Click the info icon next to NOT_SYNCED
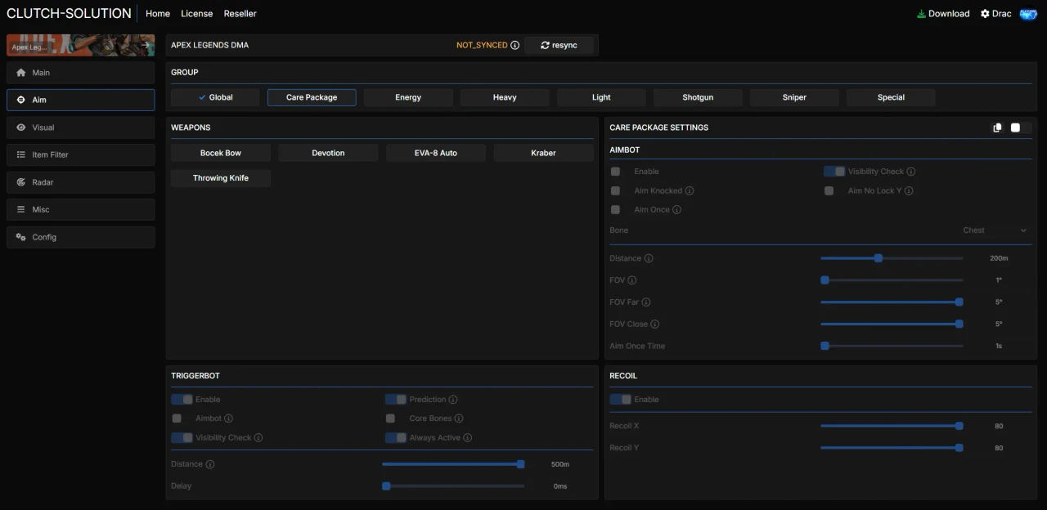This screenshot has height=510, width=1047. (515, 45)
